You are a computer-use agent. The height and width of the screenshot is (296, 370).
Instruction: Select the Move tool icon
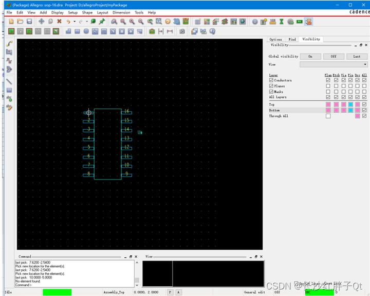coord(42,22)
